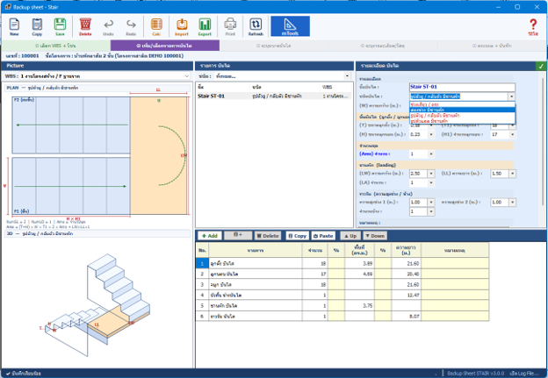Click the Redo arrow icon
The height and width of the screenshot is (378, 548).
coord(131,27)
